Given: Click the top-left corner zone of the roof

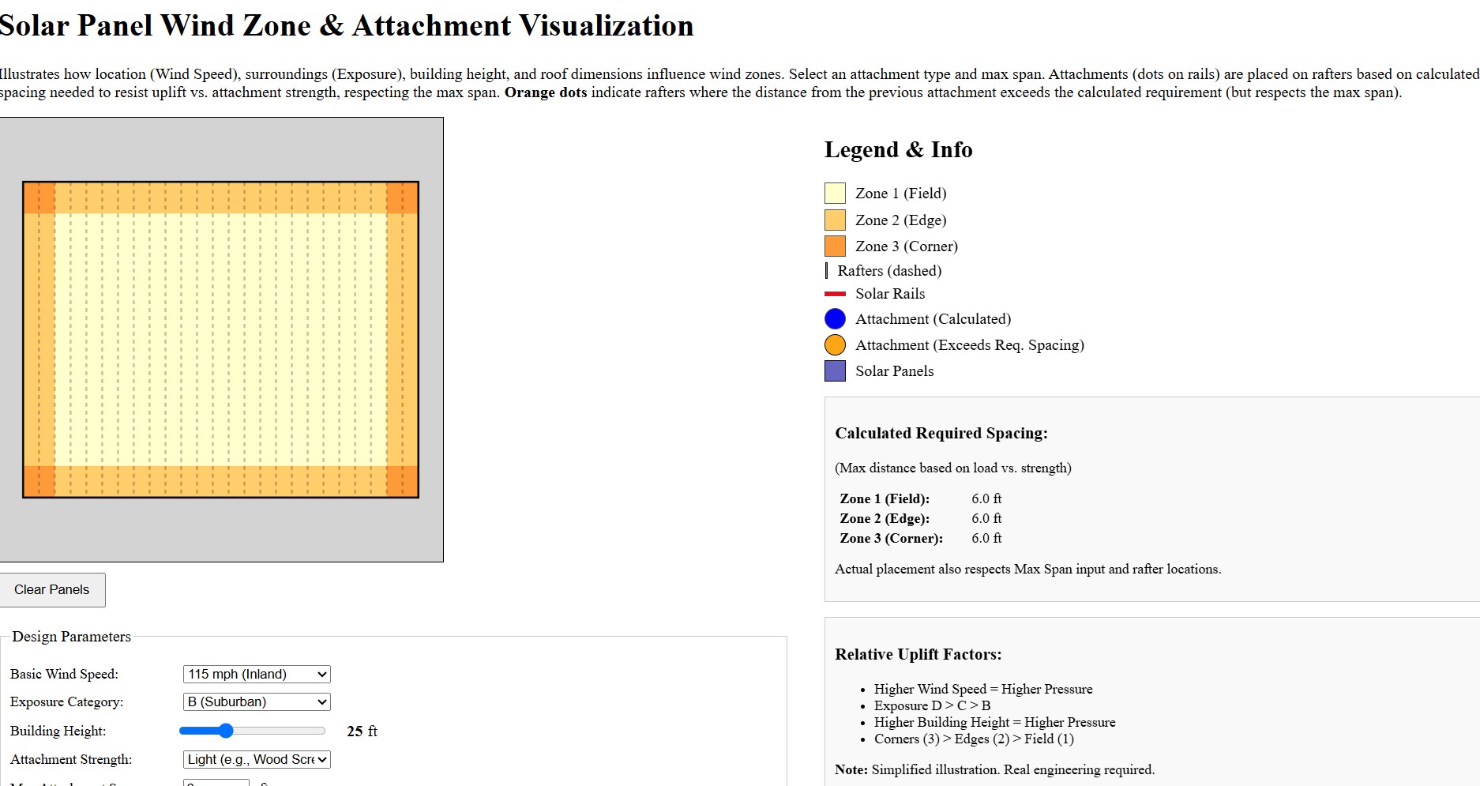Looking at the screenshot, I should 39,197.
